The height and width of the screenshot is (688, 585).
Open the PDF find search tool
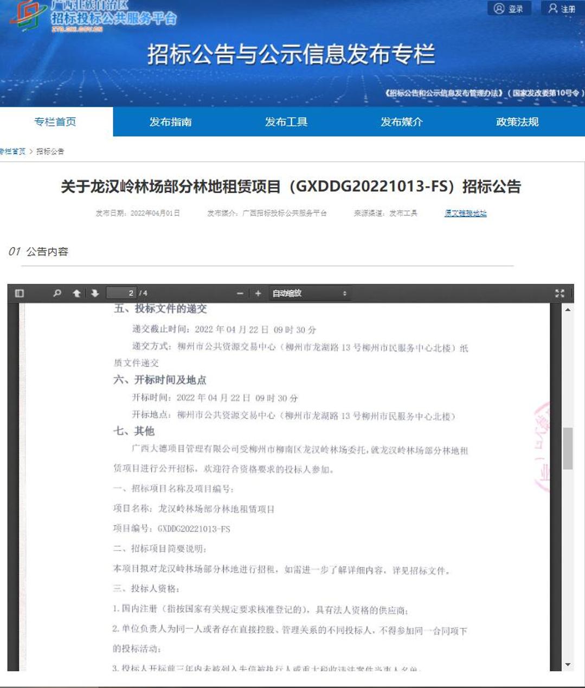point(57,293)
